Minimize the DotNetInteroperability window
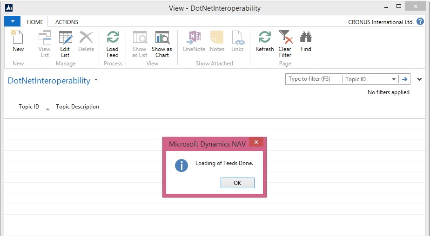The height and width of the screenshot is (236, 430). (386, 6)
